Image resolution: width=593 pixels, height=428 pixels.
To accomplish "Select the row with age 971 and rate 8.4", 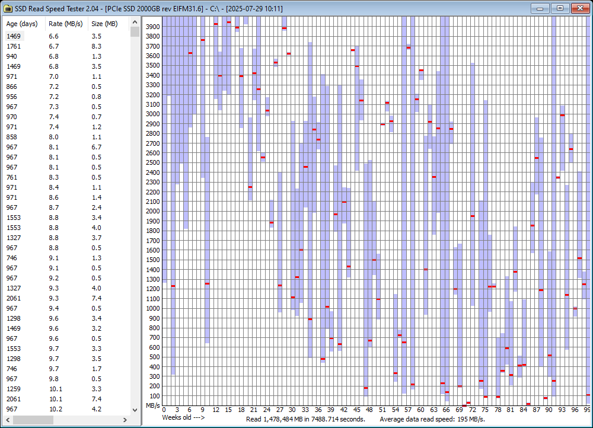I will click(66, 187).
